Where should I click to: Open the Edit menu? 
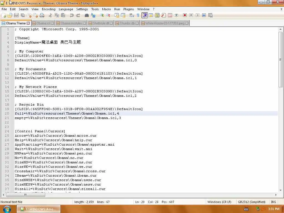[x=13, y=9]
